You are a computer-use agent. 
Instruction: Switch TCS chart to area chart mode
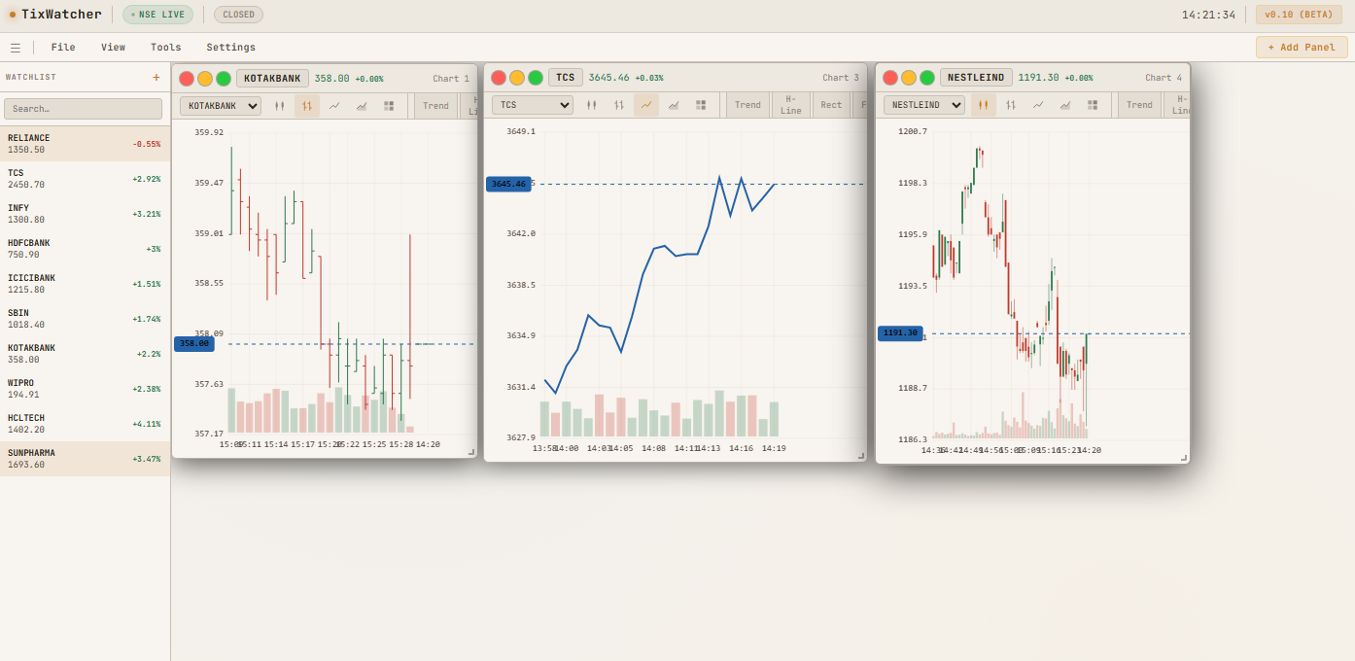pyautogui.click(x=674, y=104)
